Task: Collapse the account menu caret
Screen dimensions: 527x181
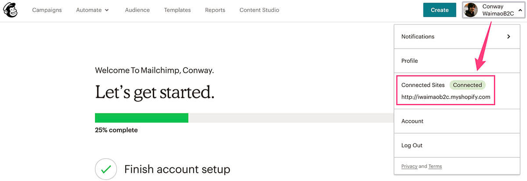Action: 520,10
